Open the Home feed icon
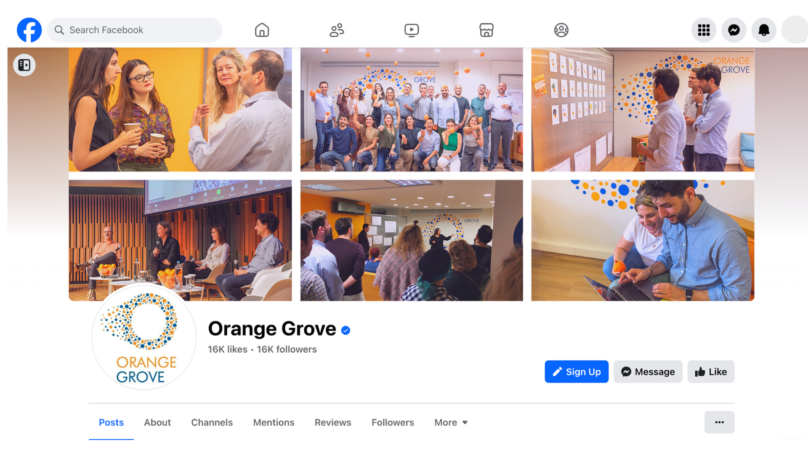The height and width of the screenshot is (454, 808). coord(262,30)
